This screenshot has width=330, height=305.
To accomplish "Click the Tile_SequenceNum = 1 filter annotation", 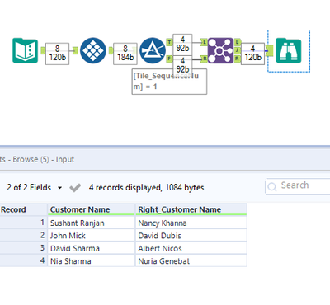I will pos(169,82).
